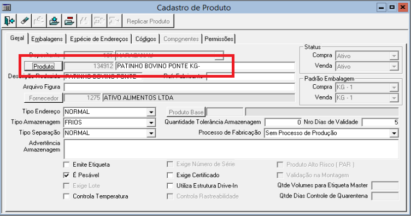Click the disabled icon right of the binoculars

(99, 21)
